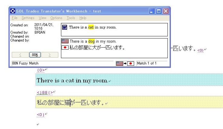Screen dimensions: 223x129
Task: Click the creator name 'BRIAN'
Action: pos(40,32)
